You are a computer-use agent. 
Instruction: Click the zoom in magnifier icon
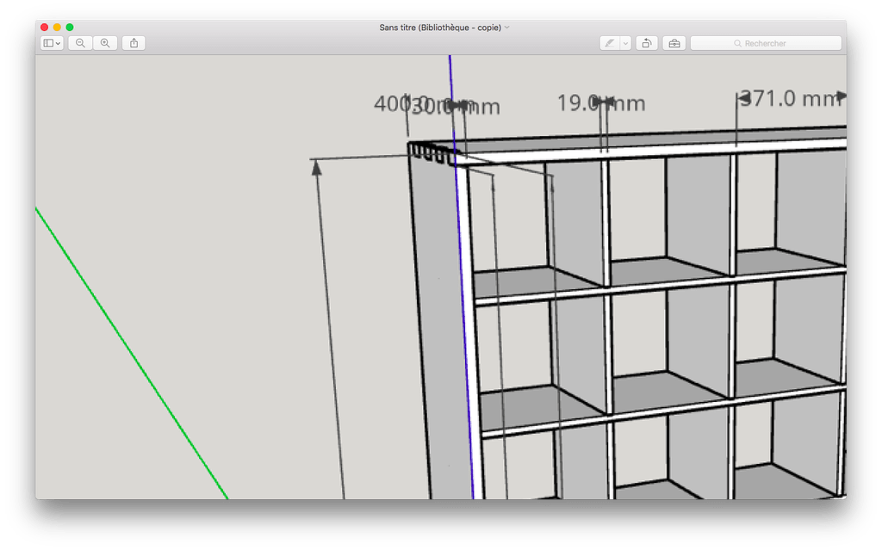pyautogui.click(x=105, y=43)
